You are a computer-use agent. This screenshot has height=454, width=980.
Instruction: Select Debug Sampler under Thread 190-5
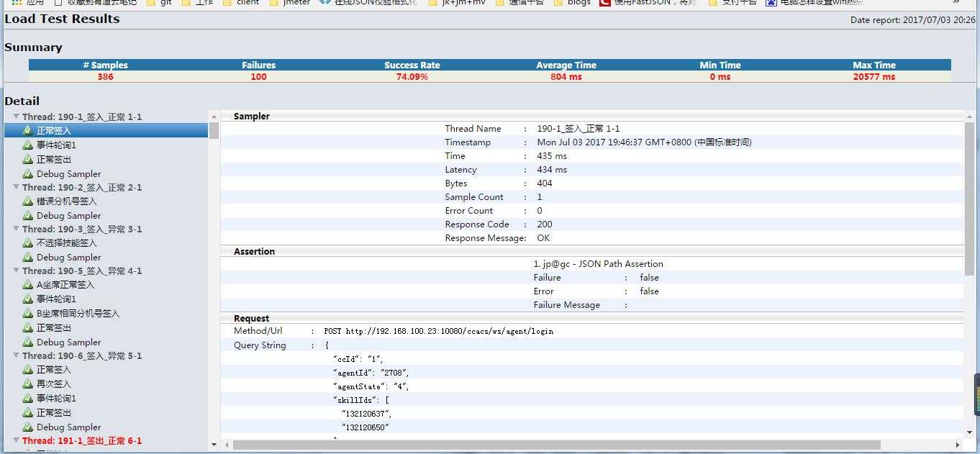(x=69, y=342)
